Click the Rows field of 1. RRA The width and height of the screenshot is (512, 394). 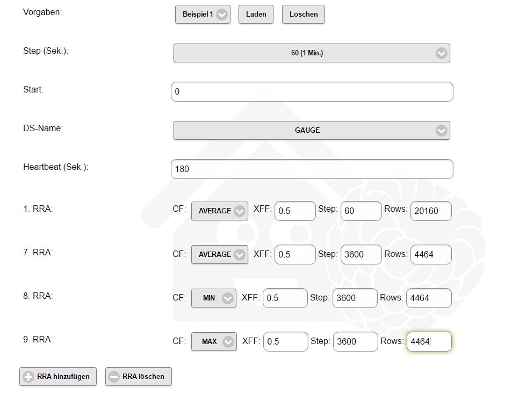click(431, 211)
